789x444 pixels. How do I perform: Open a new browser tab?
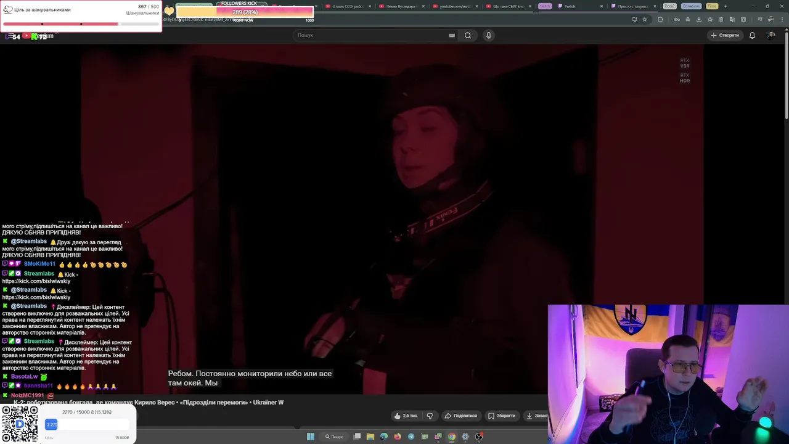tap(726, 6)
